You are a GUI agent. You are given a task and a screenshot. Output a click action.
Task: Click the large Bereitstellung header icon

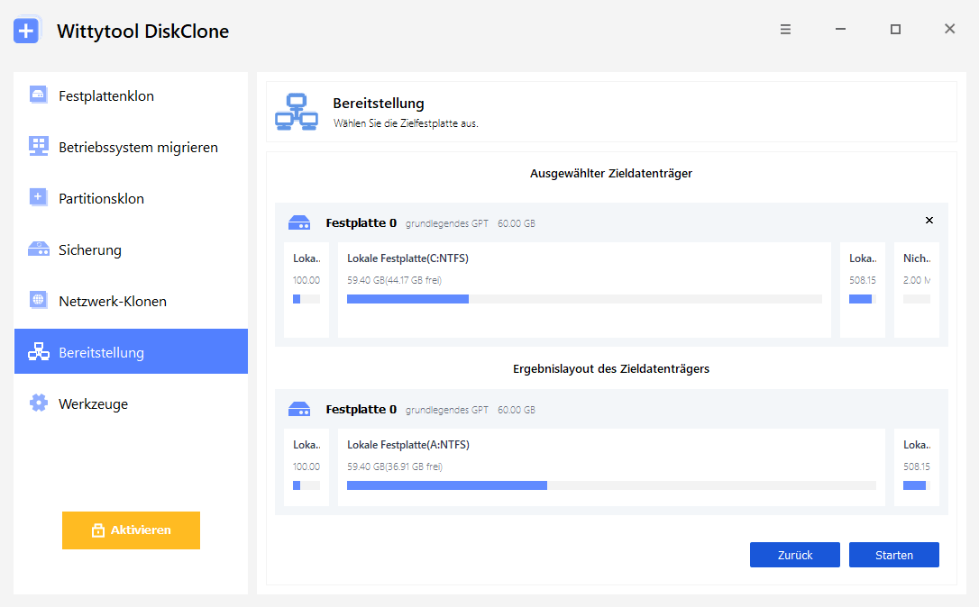pos(297,112)
